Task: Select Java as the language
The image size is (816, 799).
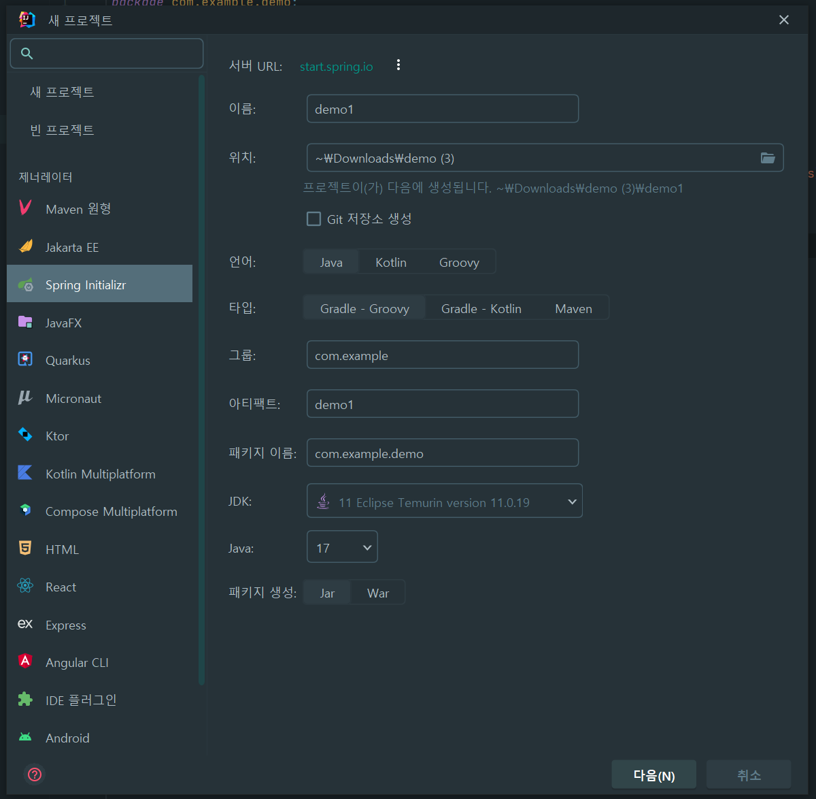Action: point(331,262)
